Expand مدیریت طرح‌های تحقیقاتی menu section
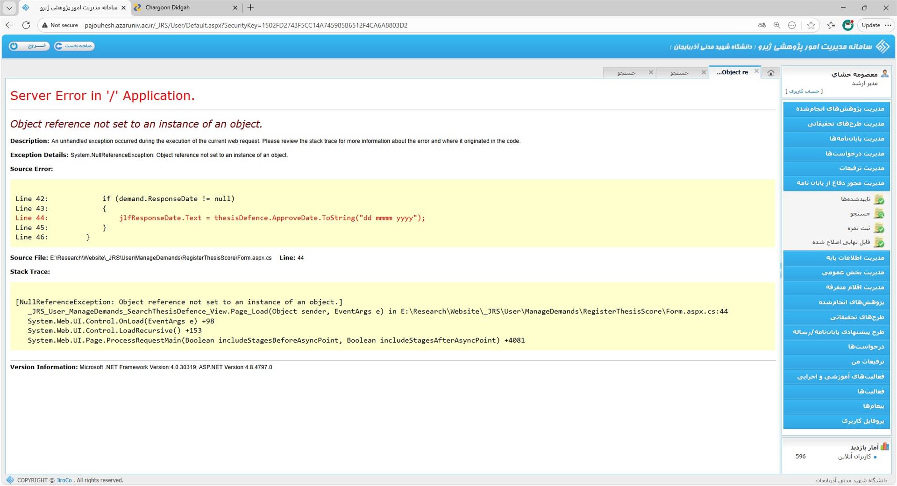Image resolution: width=897 pixels, height=486 pixels. tap(836, 124)
